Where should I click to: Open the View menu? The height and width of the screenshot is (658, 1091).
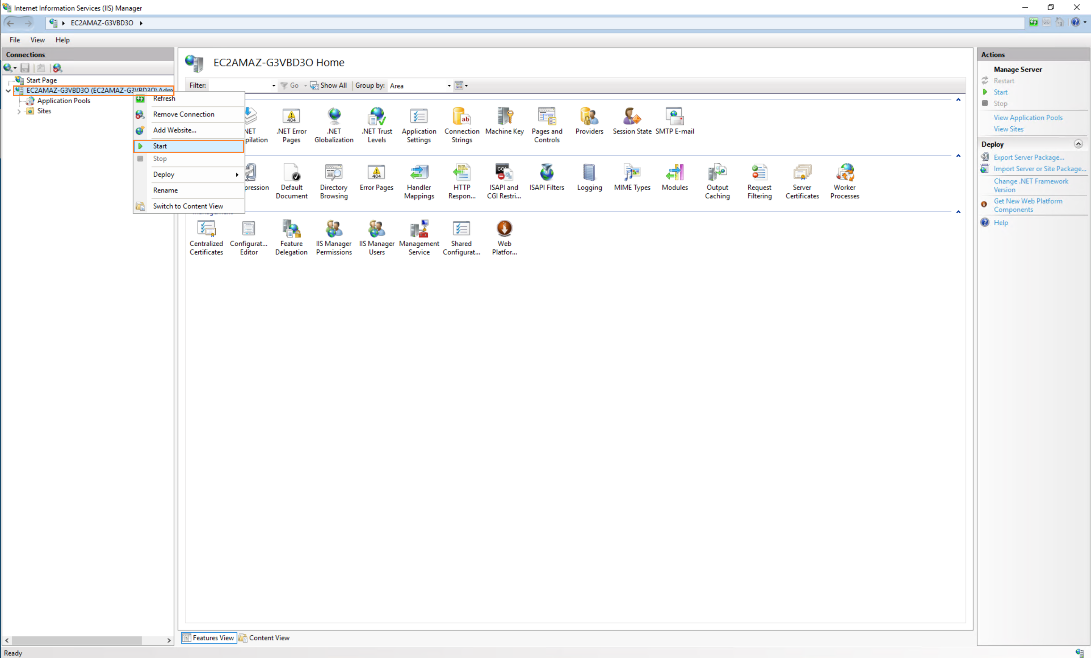click(x=37, y=40)
